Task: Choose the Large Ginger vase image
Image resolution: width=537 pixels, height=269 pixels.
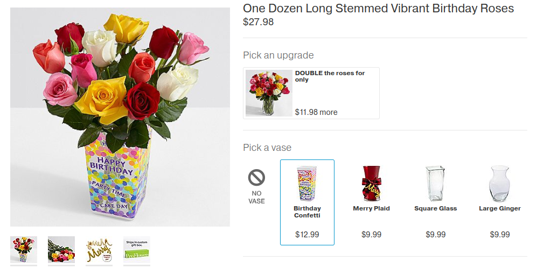Action: [x=499, y=184]
